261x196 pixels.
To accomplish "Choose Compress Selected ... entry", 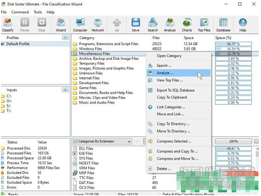I will click(178, 141).
